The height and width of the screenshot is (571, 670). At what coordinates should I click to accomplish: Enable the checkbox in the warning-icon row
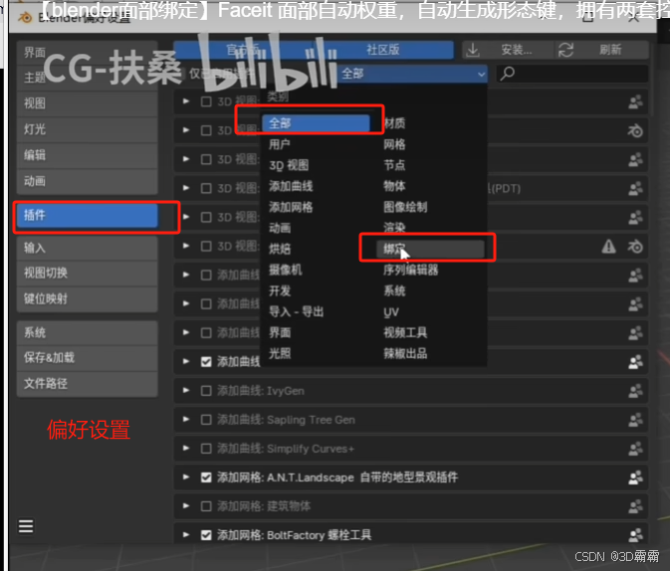206,247
